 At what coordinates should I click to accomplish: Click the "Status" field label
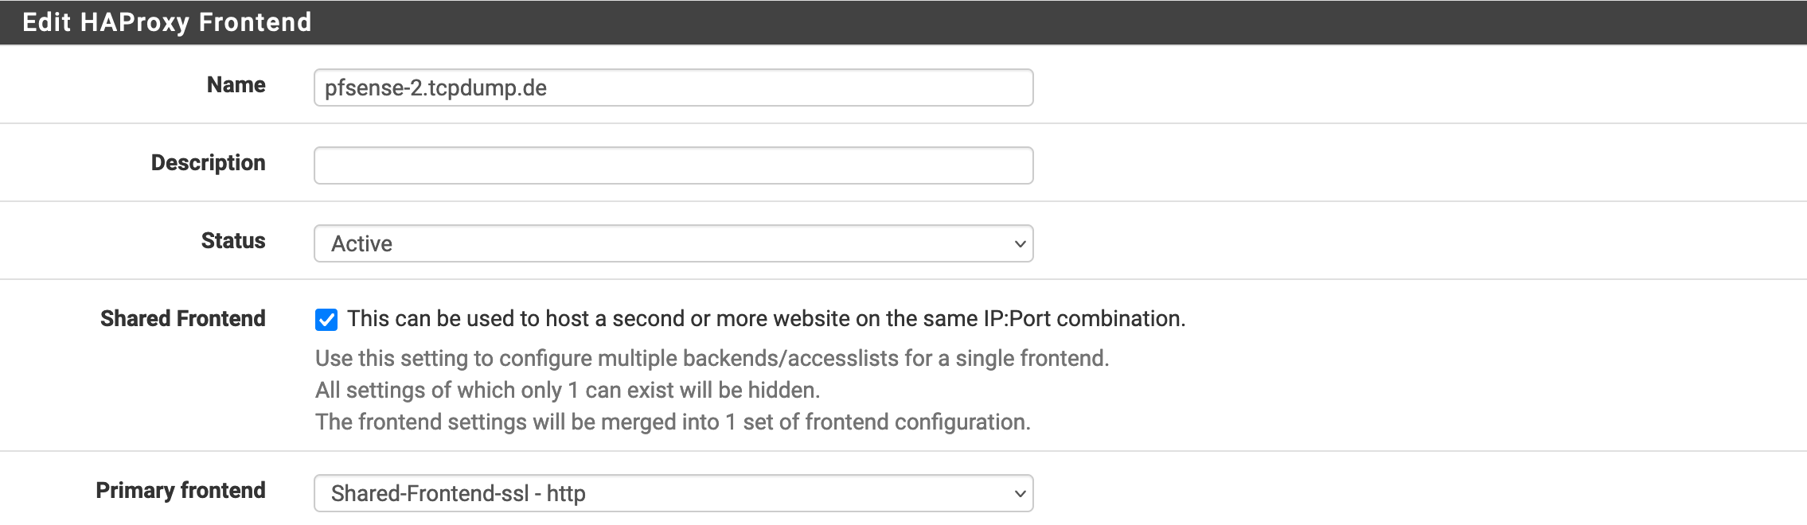pos(232,241)
